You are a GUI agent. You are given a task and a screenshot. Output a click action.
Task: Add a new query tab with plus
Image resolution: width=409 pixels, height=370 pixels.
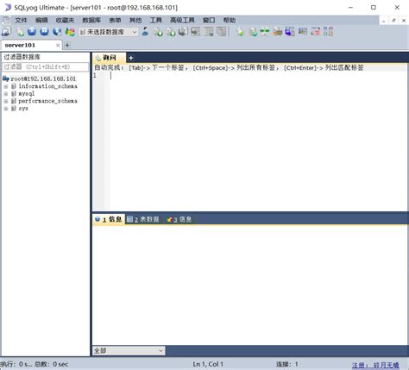[130, 58]
